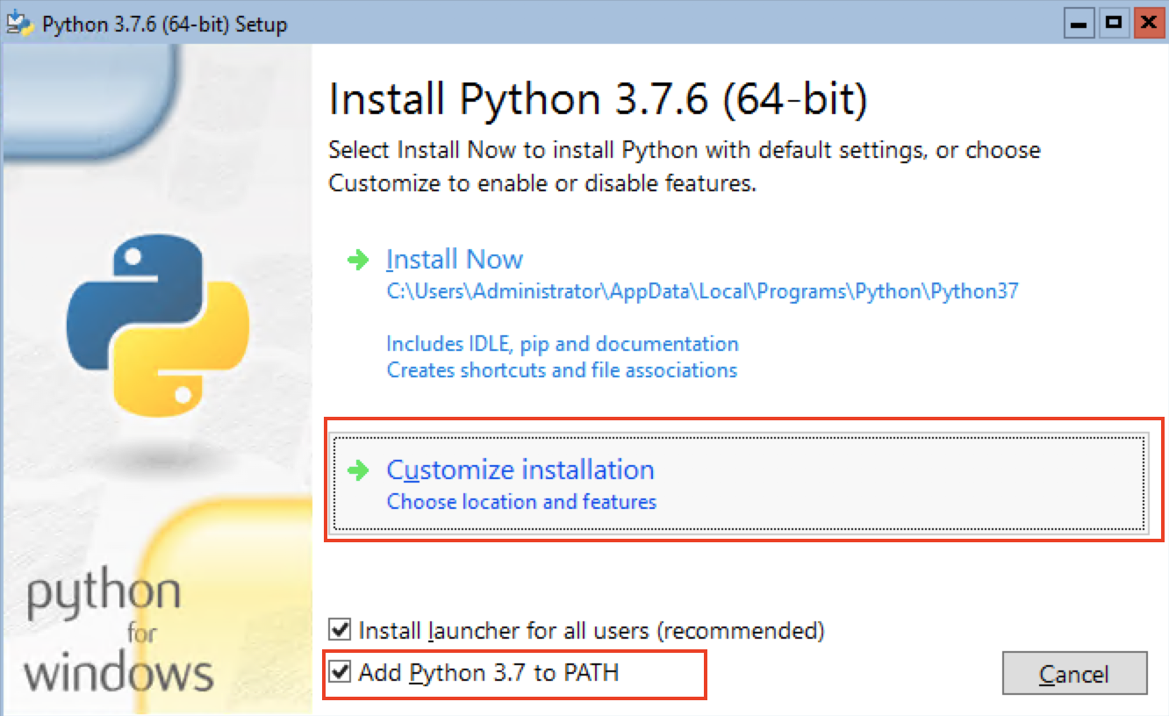
Task: Click the "python for windows" logo text
Action: point(118,632)
